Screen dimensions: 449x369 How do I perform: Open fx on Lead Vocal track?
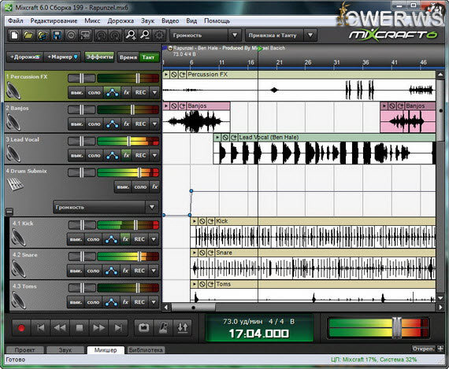126,155
